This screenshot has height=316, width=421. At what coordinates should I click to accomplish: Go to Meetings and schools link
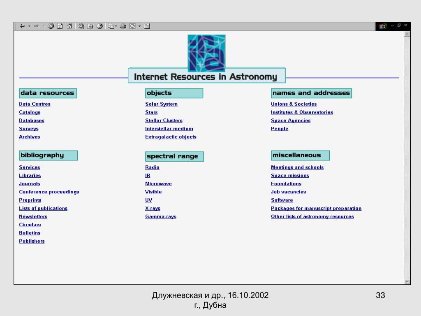click(297, 167)
